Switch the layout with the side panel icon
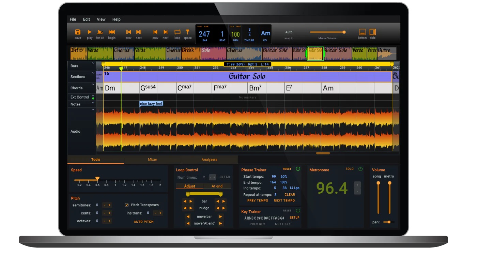The width and height of the screenshot is (477, 253). (x=373, y=32)
